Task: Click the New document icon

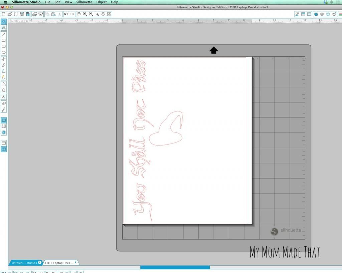Action: (3, 14)
